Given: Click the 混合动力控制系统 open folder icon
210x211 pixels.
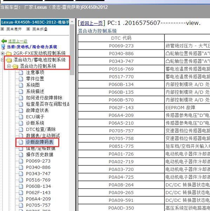Looking at the screenshot, I should (15, 66).
